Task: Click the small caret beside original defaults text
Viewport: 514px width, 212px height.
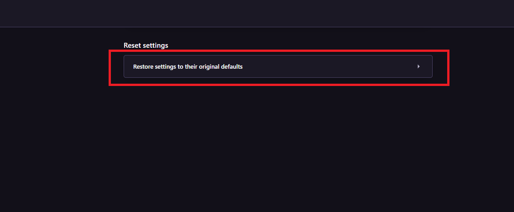Action: coord(418,66)
